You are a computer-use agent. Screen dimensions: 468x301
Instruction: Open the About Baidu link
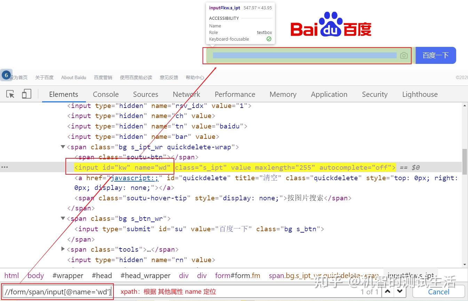tap(73, 77)
